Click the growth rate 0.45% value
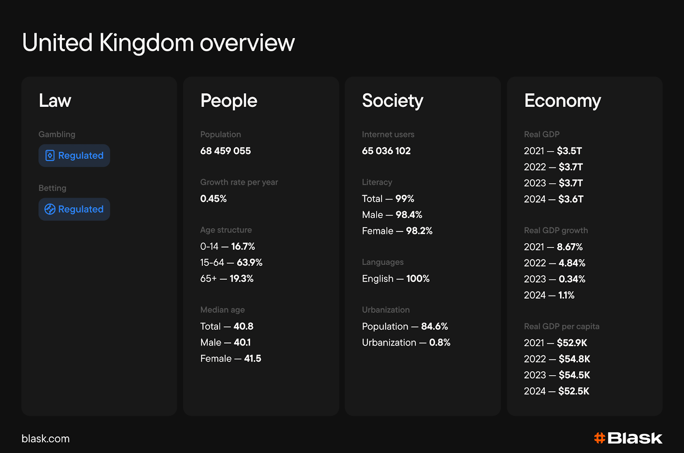Screen dimensions: 684x453 coord(214,199)
